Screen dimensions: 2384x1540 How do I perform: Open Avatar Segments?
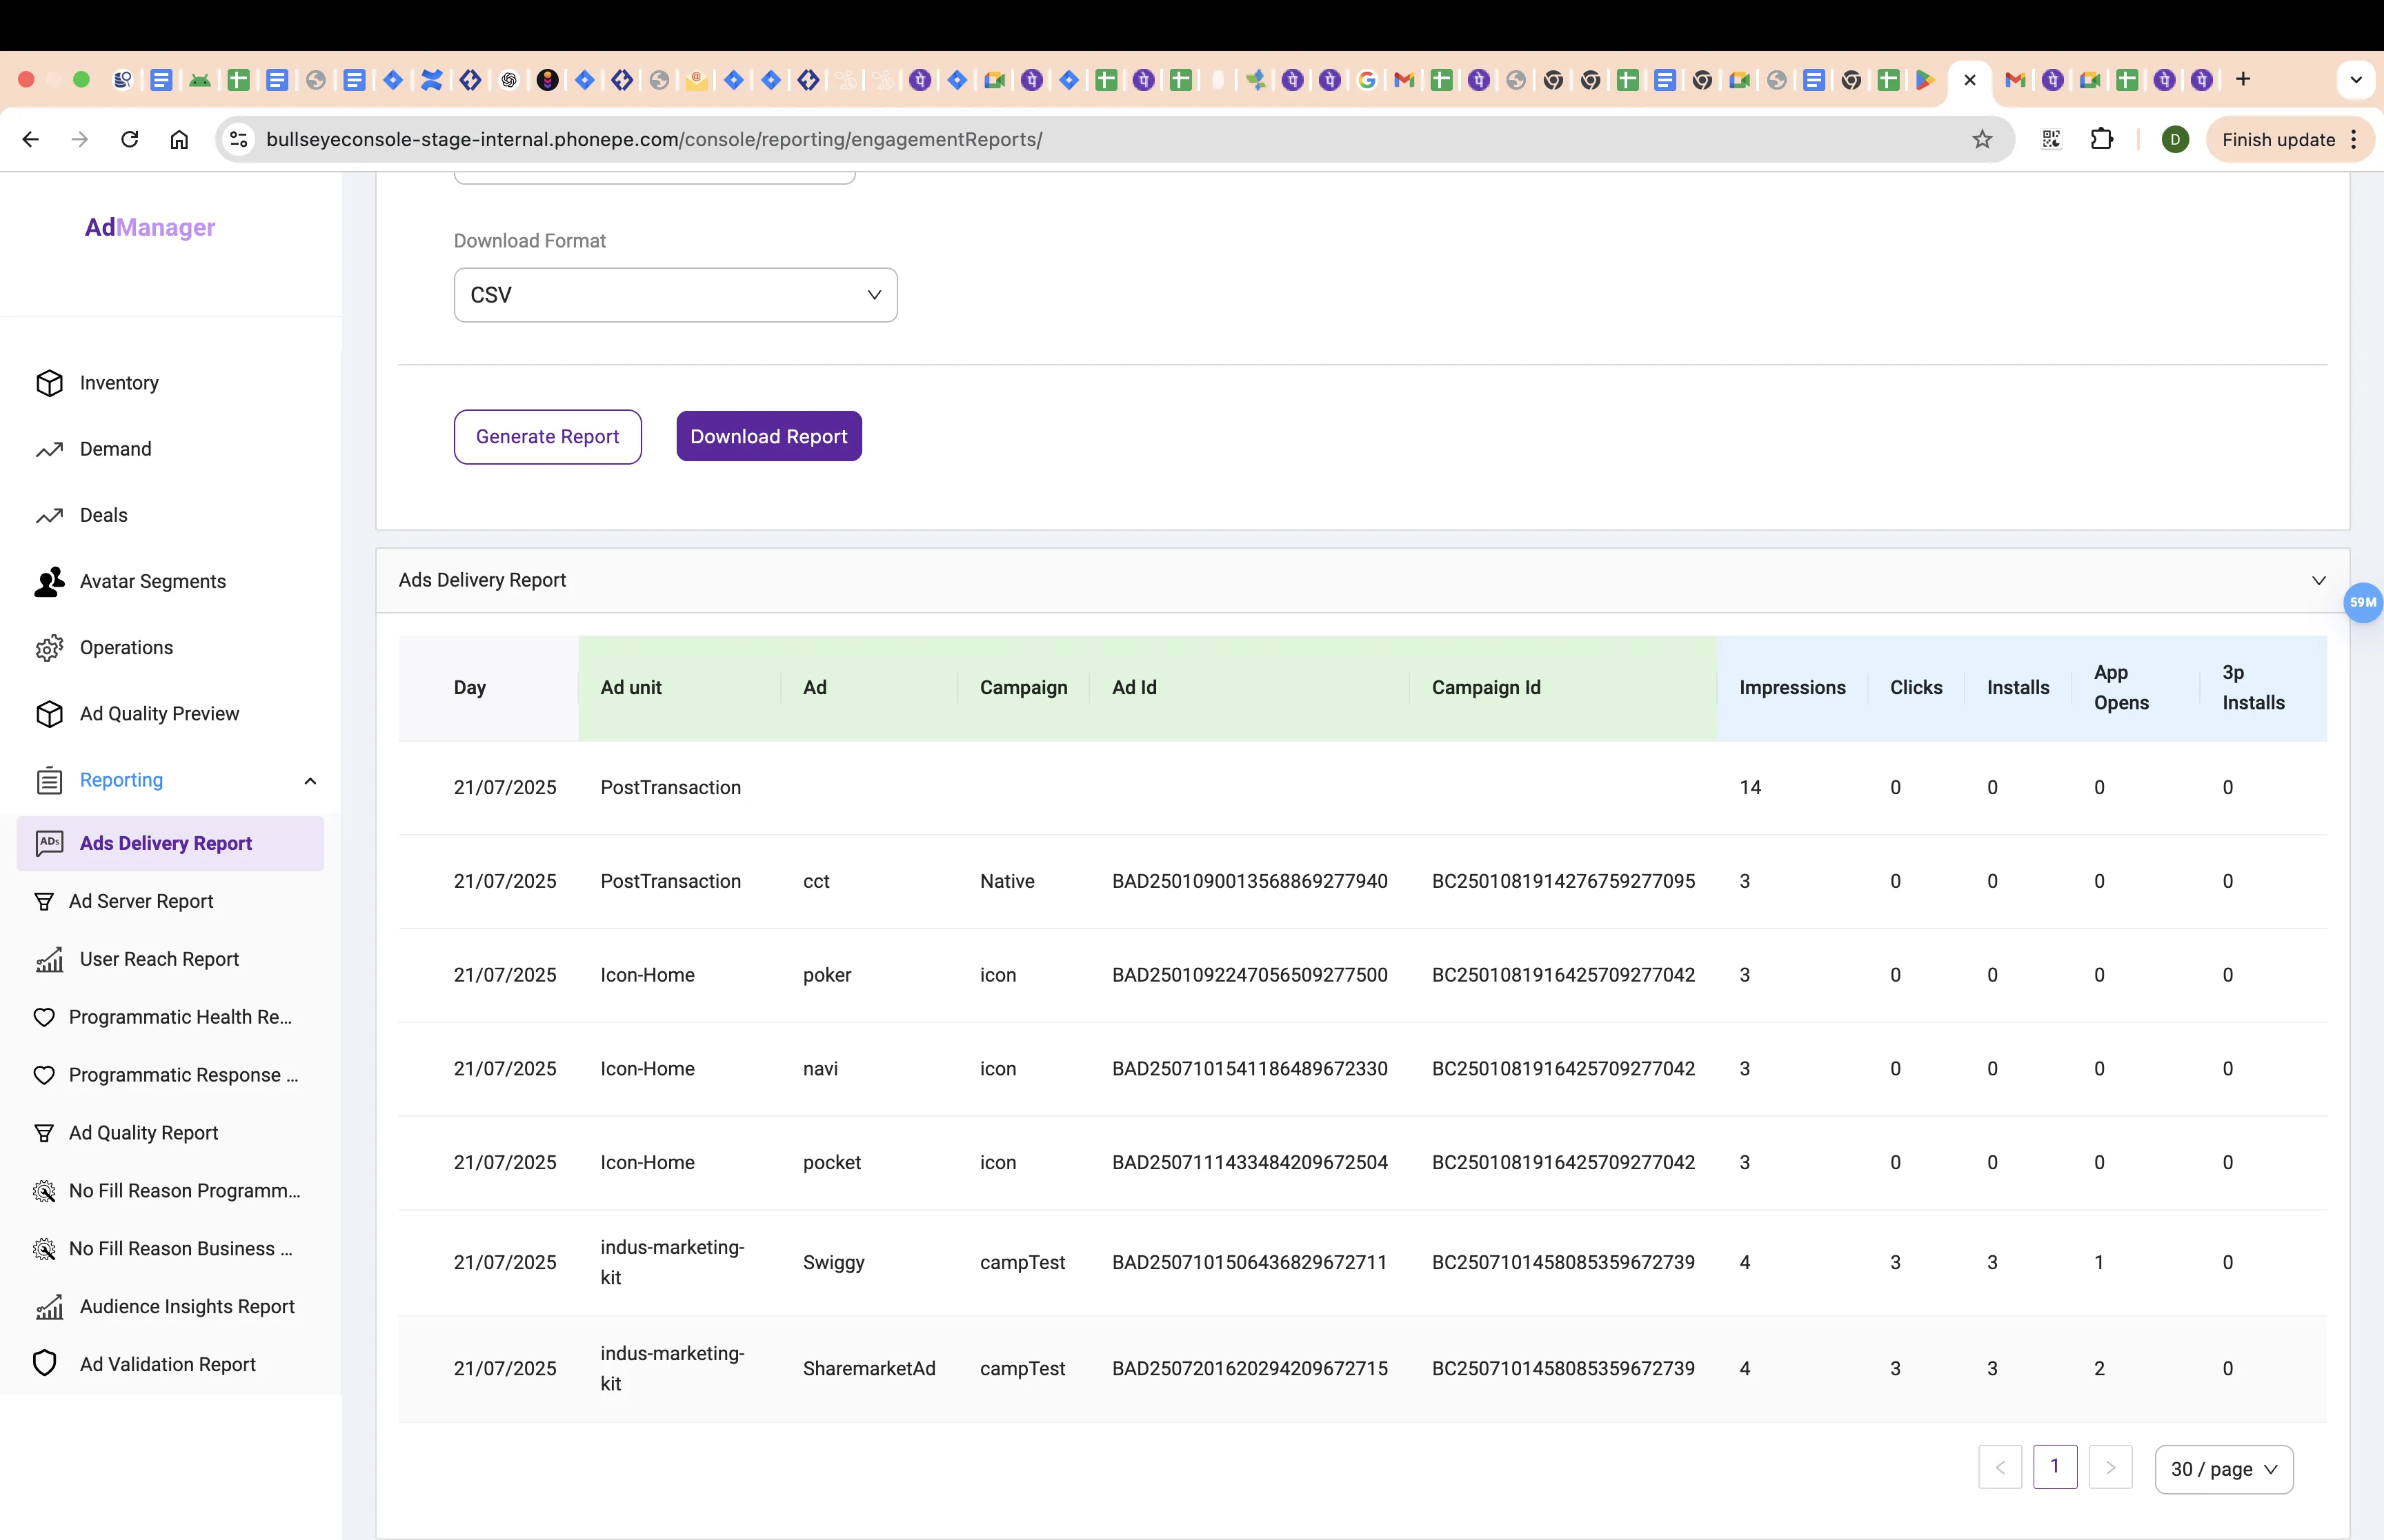[x=152, y=581]
